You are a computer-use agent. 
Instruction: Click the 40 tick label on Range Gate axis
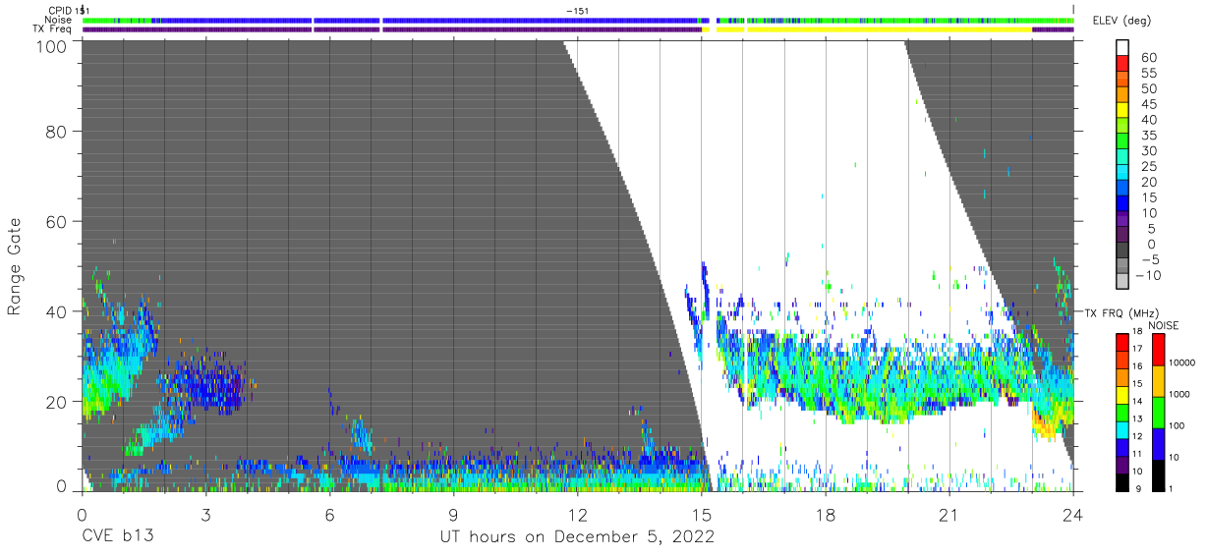(x=58, y=311)
